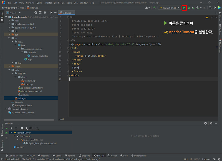The image size is (222, 161).
Task: Collapse the src folder
Action: point(9,38)
